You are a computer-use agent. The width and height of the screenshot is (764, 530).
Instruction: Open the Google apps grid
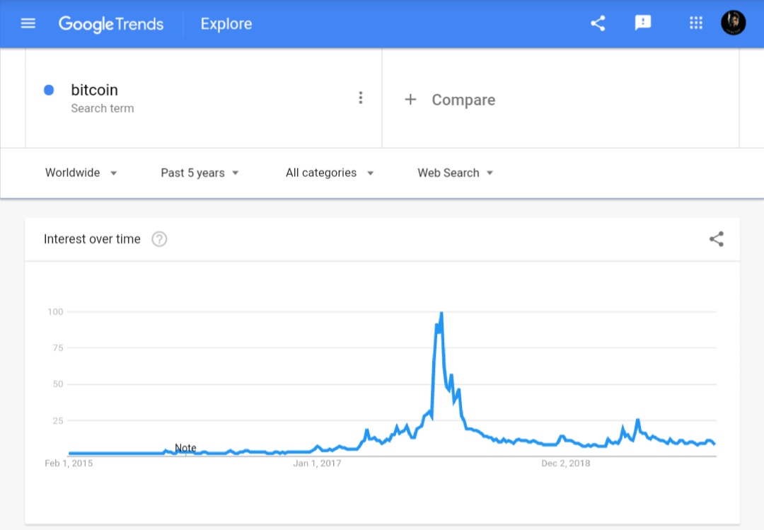696,23
